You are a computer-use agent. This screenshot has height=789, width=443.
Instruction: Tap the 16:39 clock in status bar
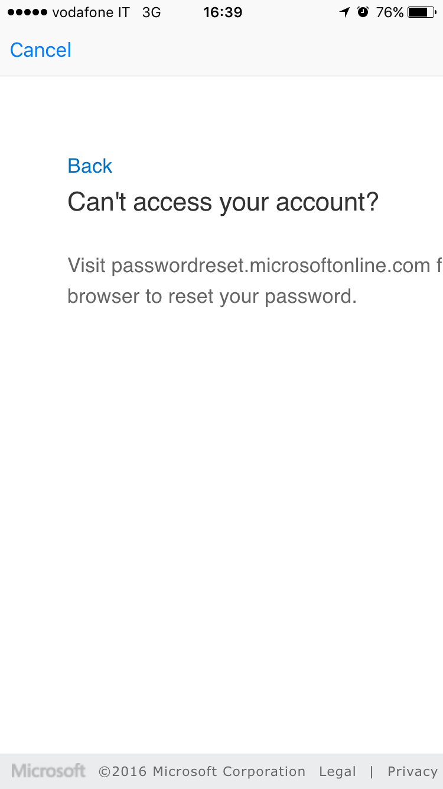point(223,12)
